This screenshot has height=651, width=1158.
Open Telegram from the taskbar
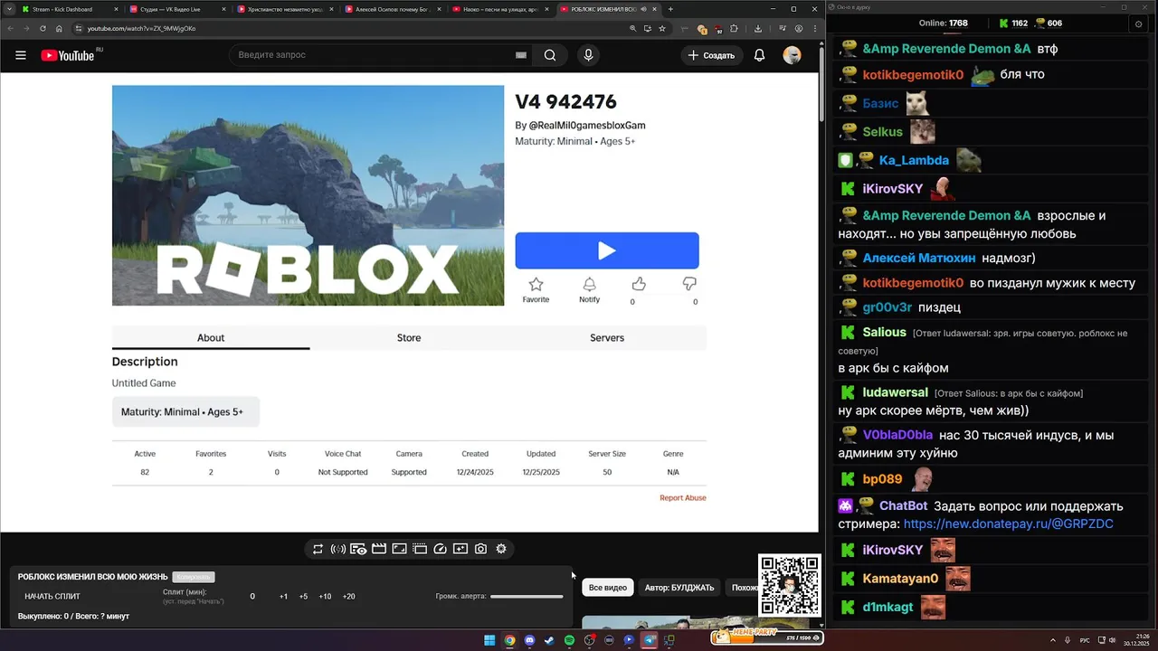[x=649, y=640]
